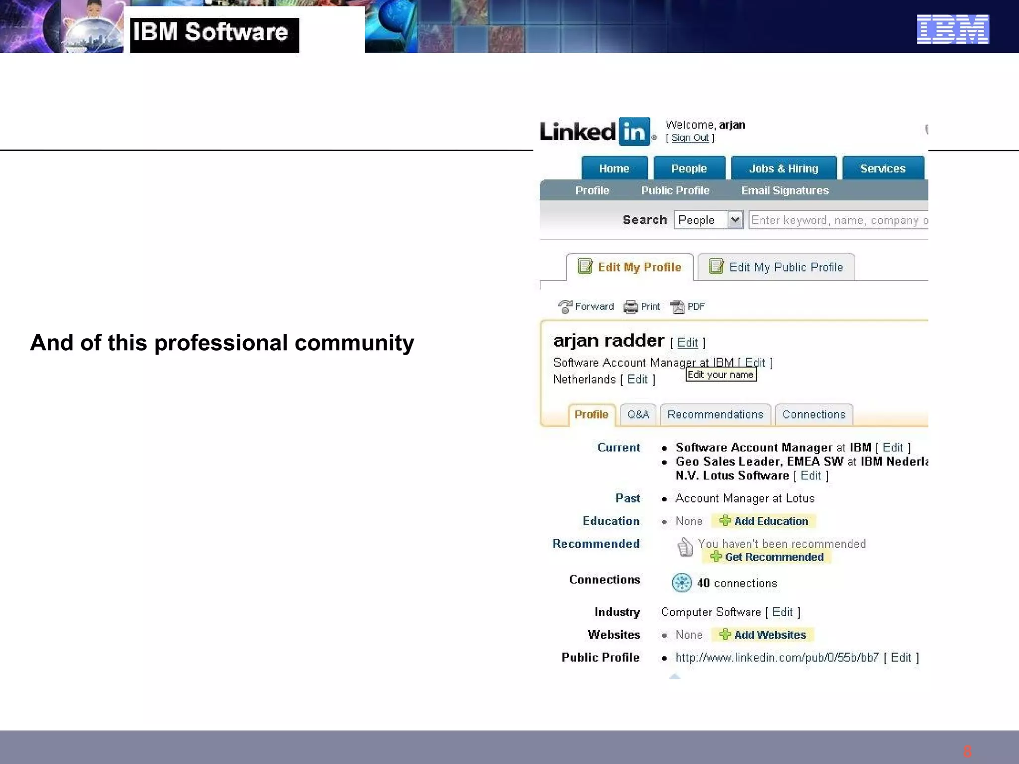The width and height of the screenshot is (1019, 764).
Task: Click the Forward envelope icon
Action: (x=565, y=307)
